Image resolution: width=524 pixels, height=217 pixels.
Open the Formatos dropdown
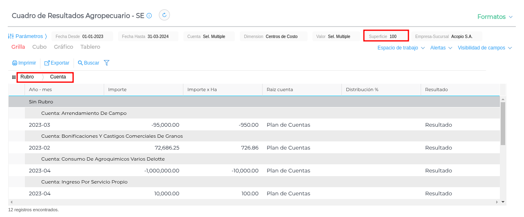click(495, 17)
